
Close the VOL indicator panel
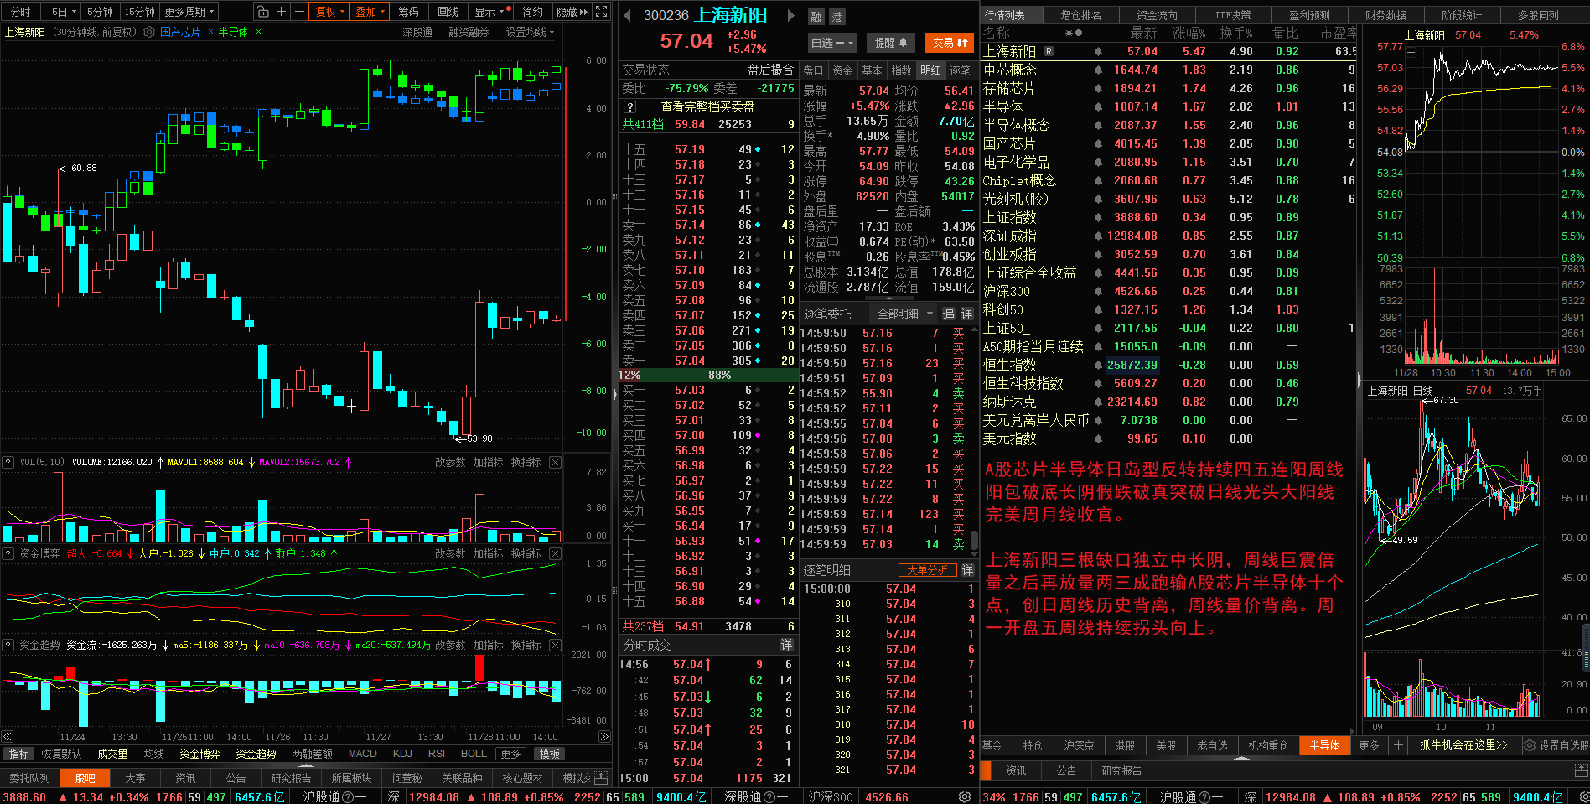555,463
